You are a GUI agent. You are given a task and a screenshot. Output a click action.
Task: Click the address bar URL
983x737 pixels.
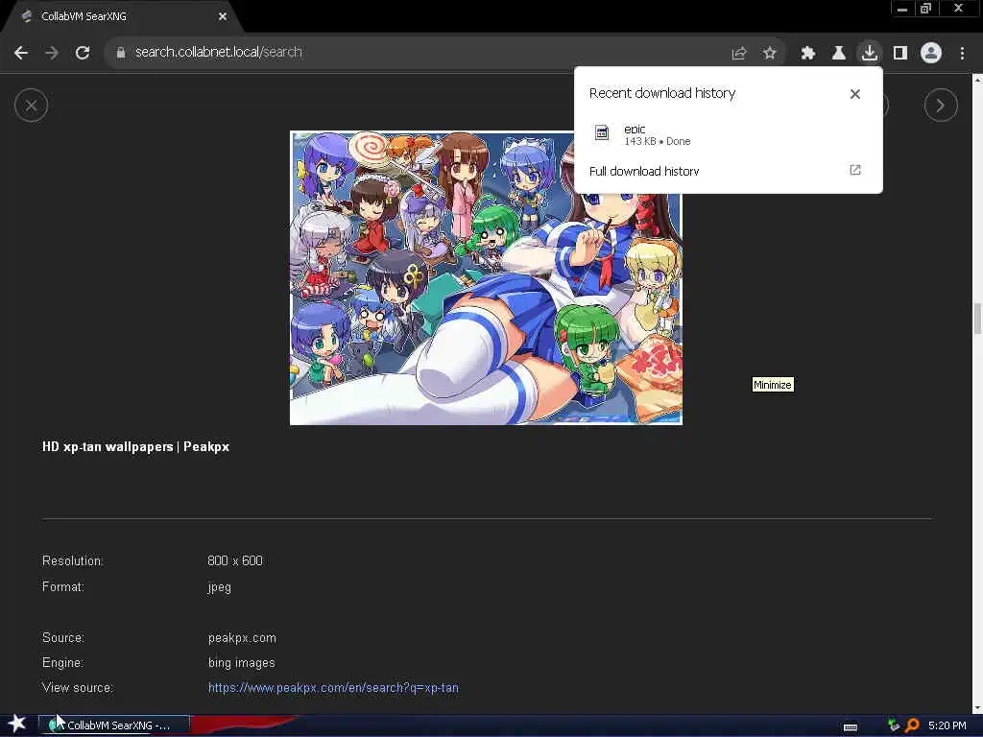[x=218, y=52]
